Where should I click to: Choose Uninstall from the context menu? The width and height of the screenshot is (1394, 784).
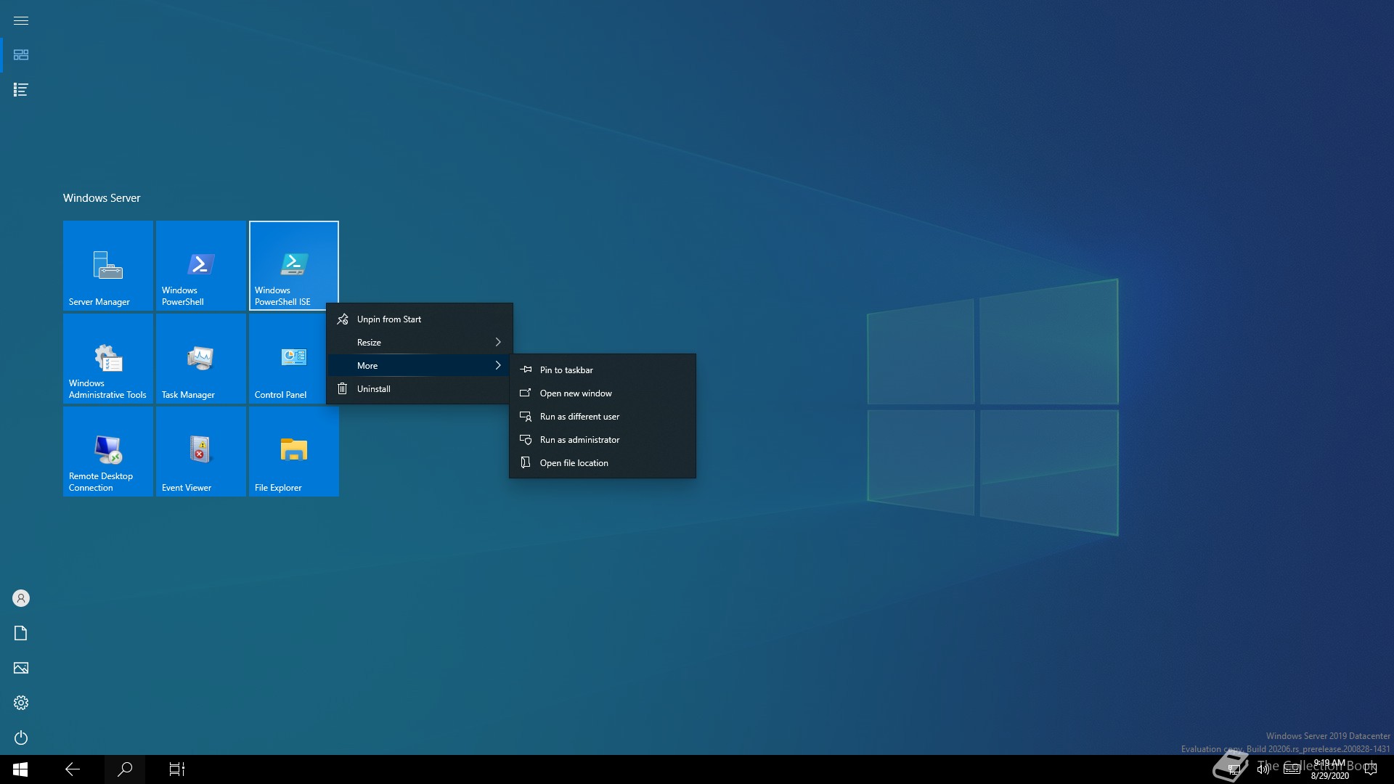pyautogui.click(x=420, y=389)
